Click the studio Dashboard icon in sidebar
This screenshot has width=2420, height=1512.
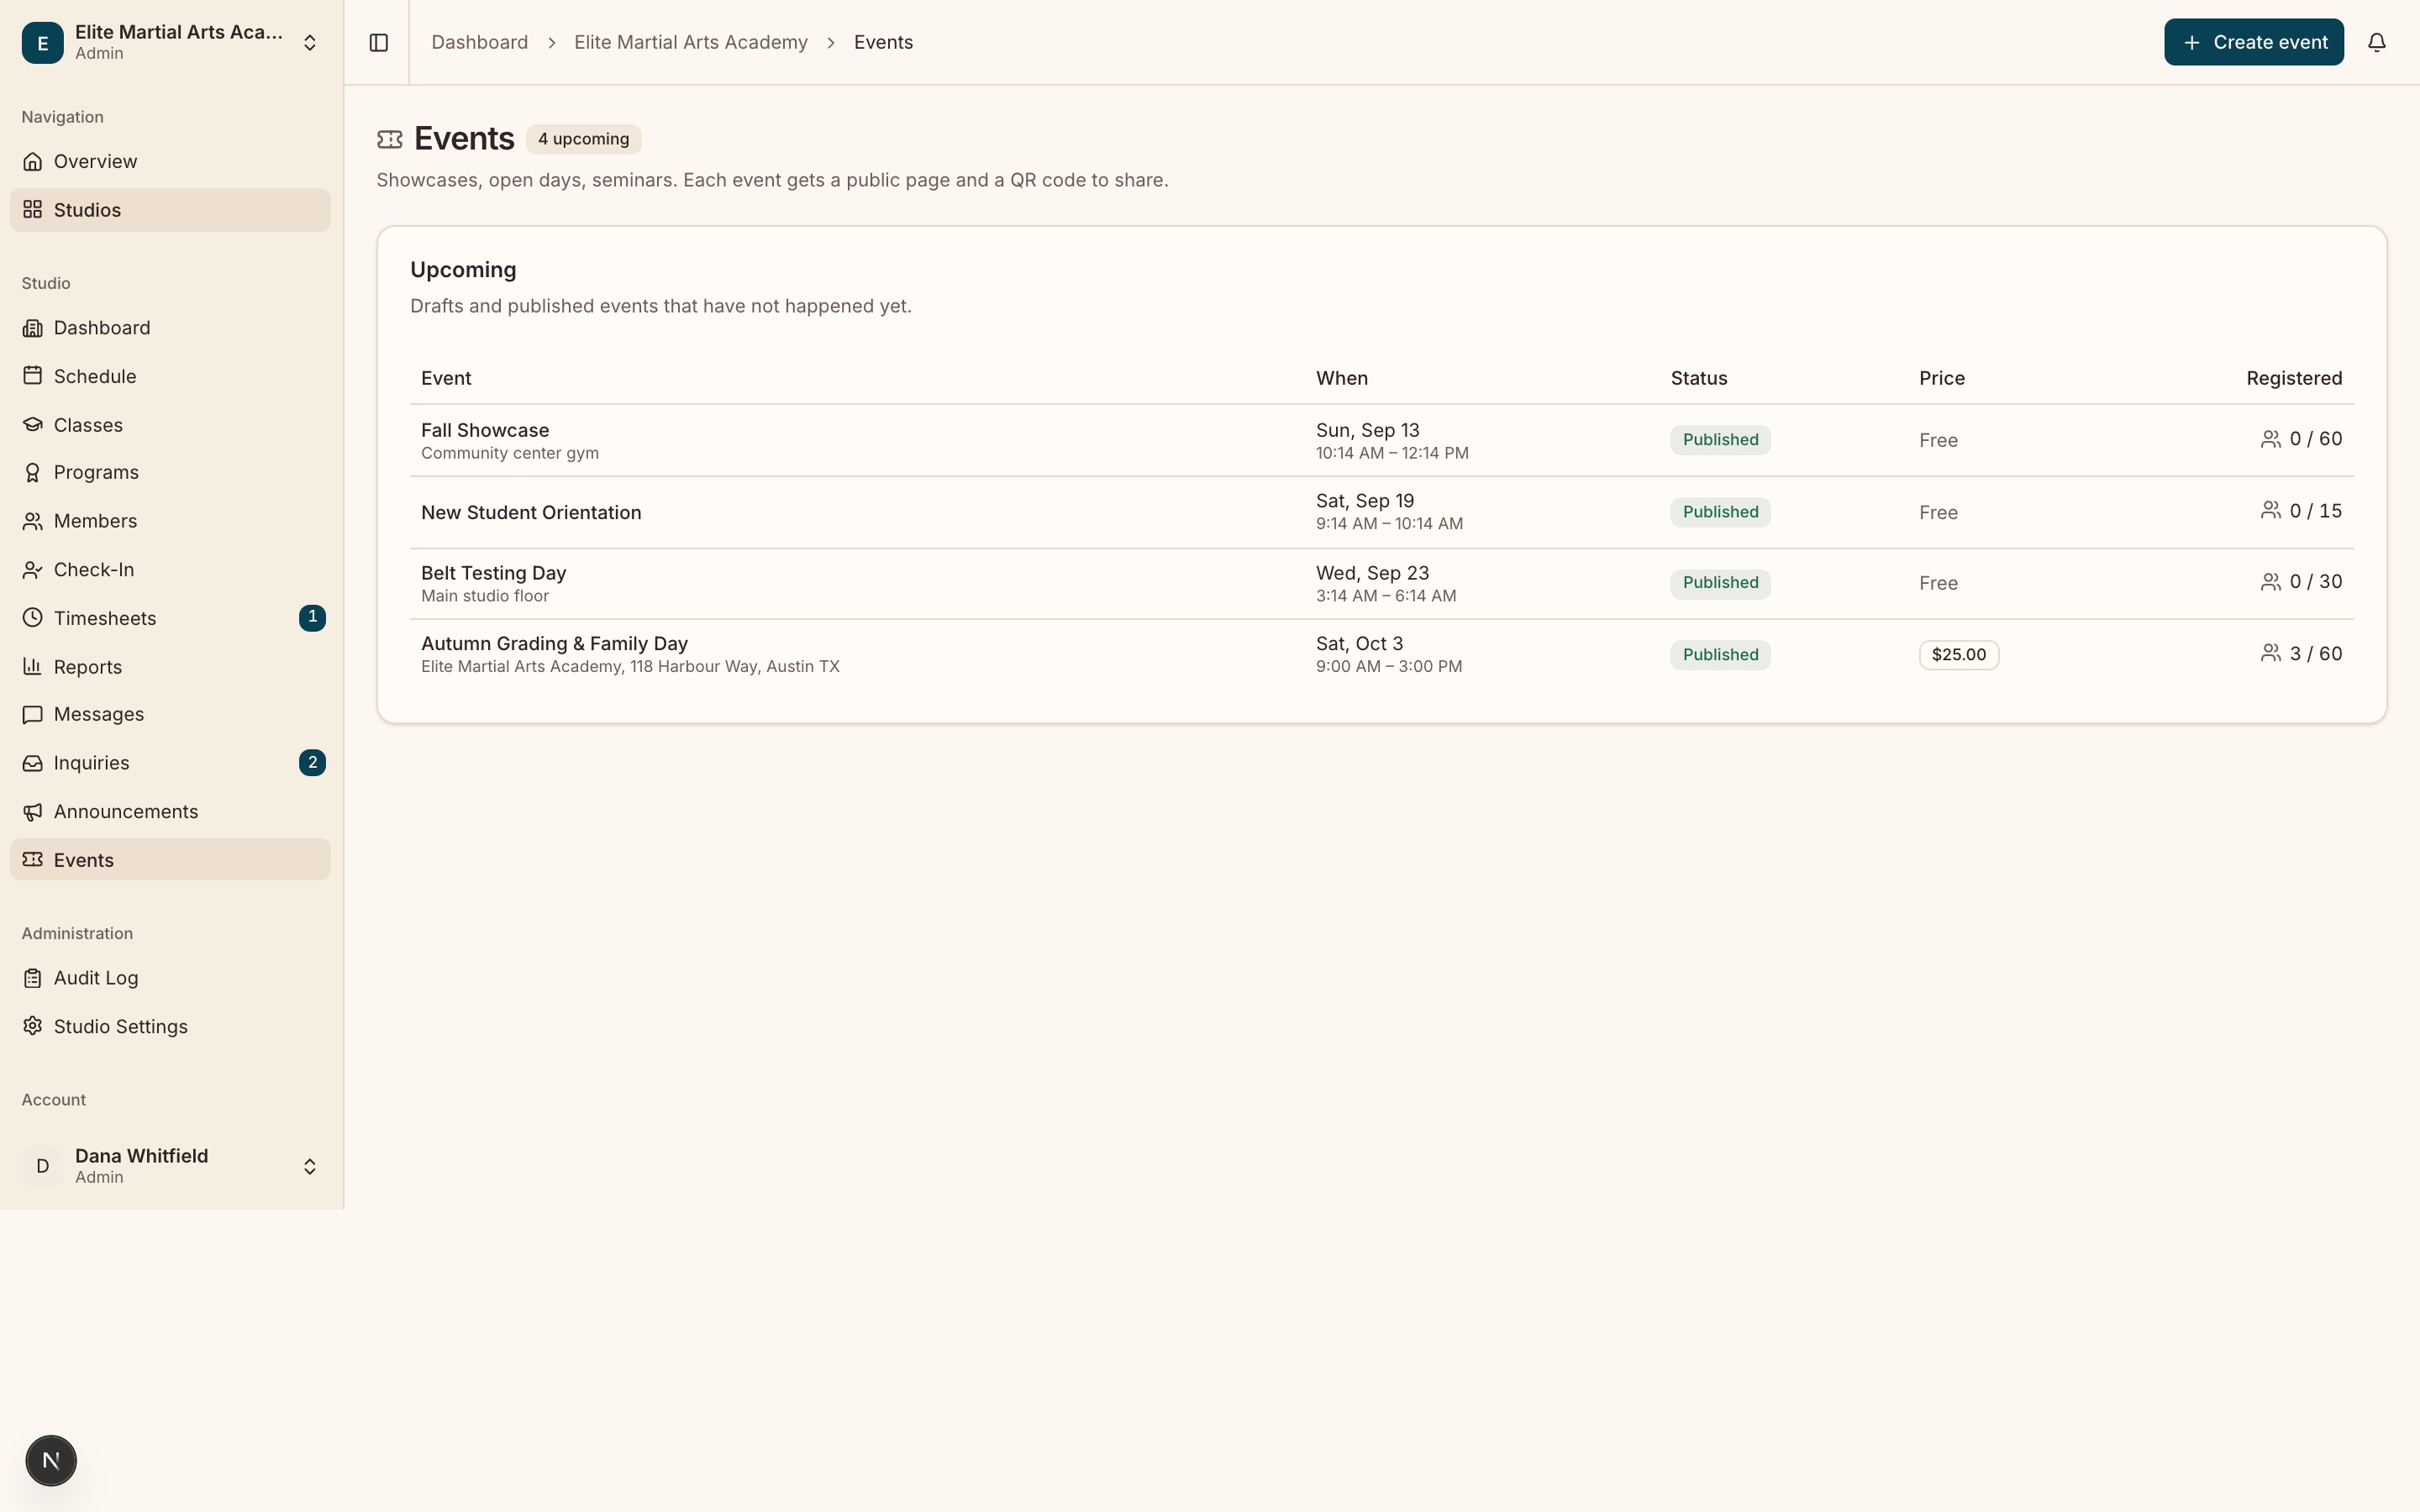33,328
